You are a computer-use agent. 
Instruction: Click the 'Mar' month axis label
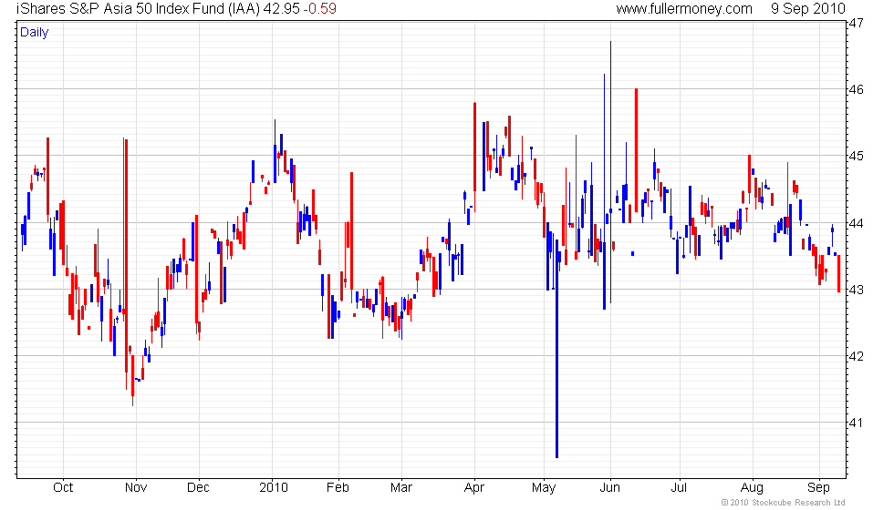[401, 488]
